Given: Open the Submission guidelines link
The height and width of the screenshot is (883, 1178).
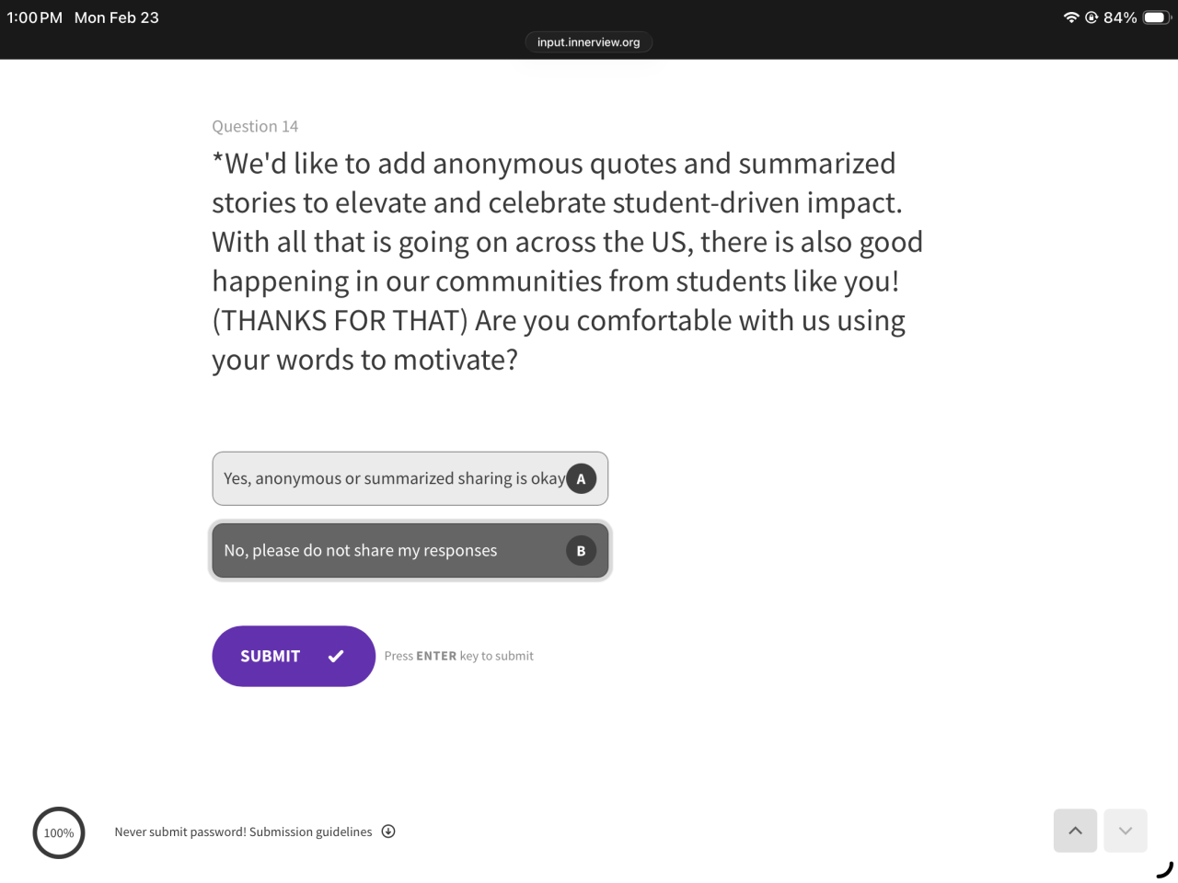Looking at the screenshot, I should coord(310,831).
